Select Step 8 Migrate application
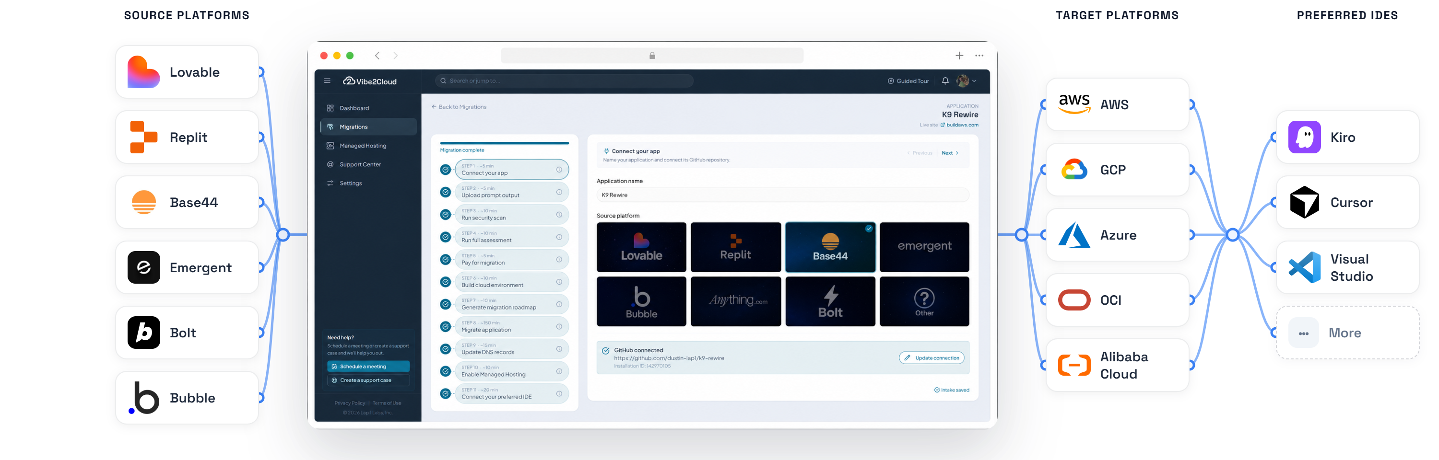1439x460 pixels. 512,327
